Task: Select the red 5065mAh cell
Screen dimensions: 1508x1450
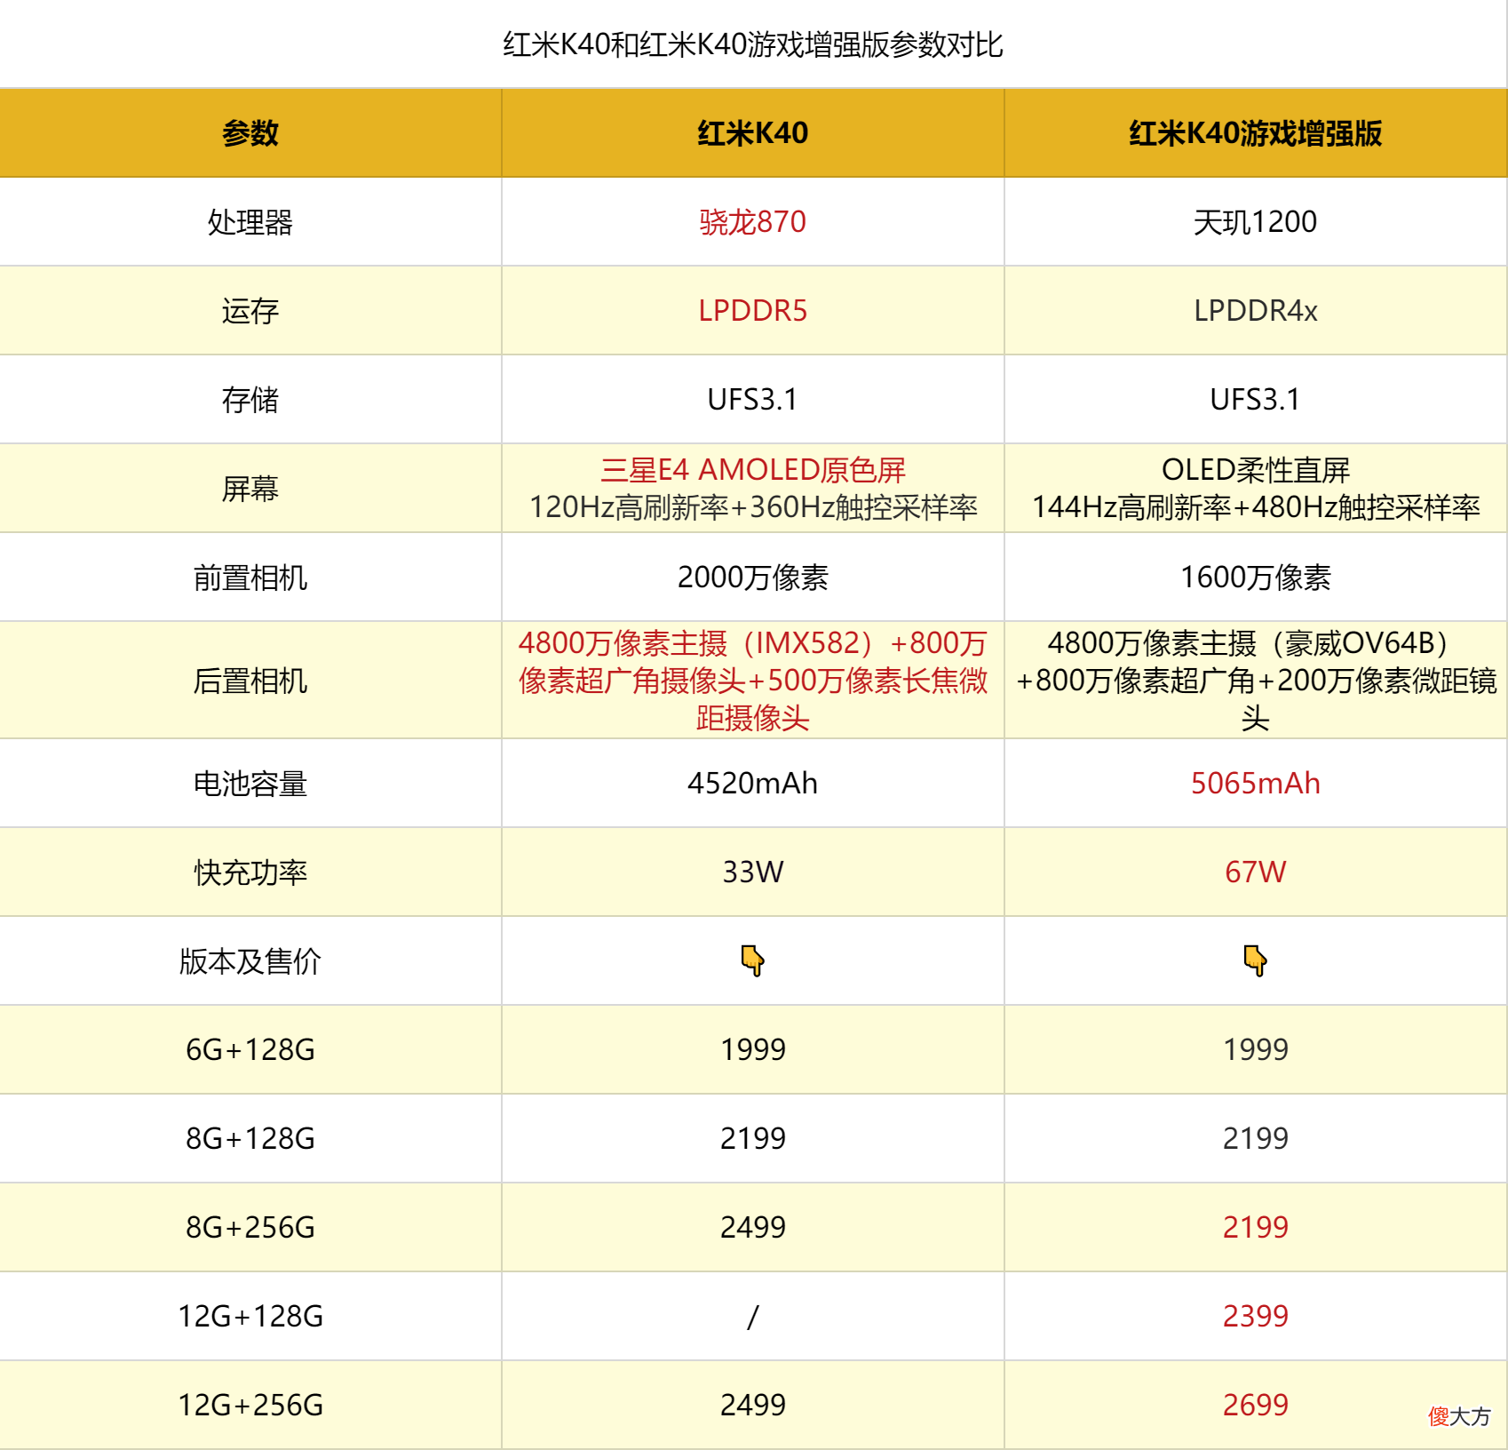Action: point(1255,784)
